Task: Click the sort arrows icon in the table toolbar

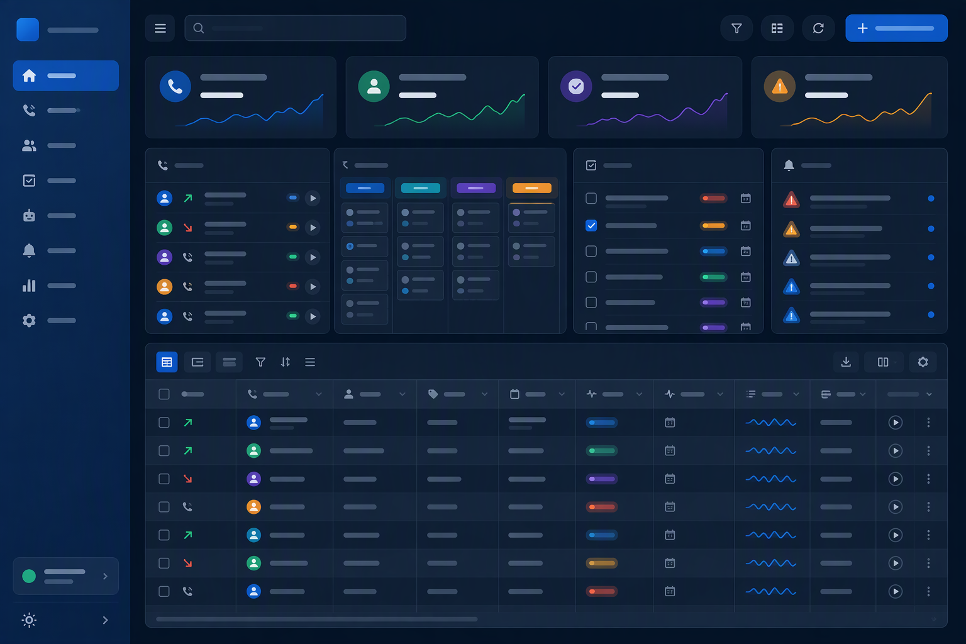Action: click(x=286, y=362)
